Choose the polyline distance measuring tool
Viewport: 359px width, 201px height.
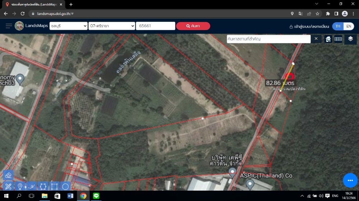click(x=31, y=186)
